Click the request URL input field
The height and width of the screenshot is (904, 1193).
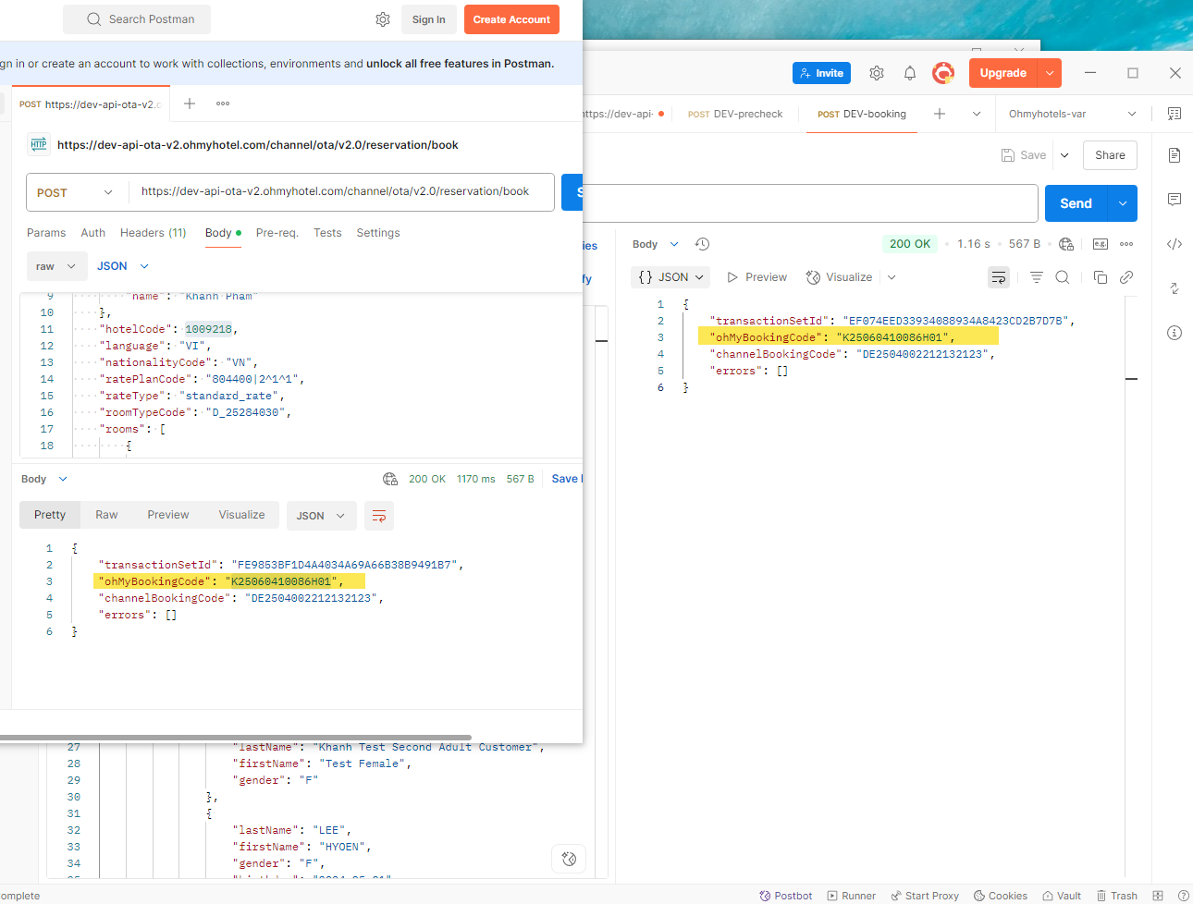(335, 191)
